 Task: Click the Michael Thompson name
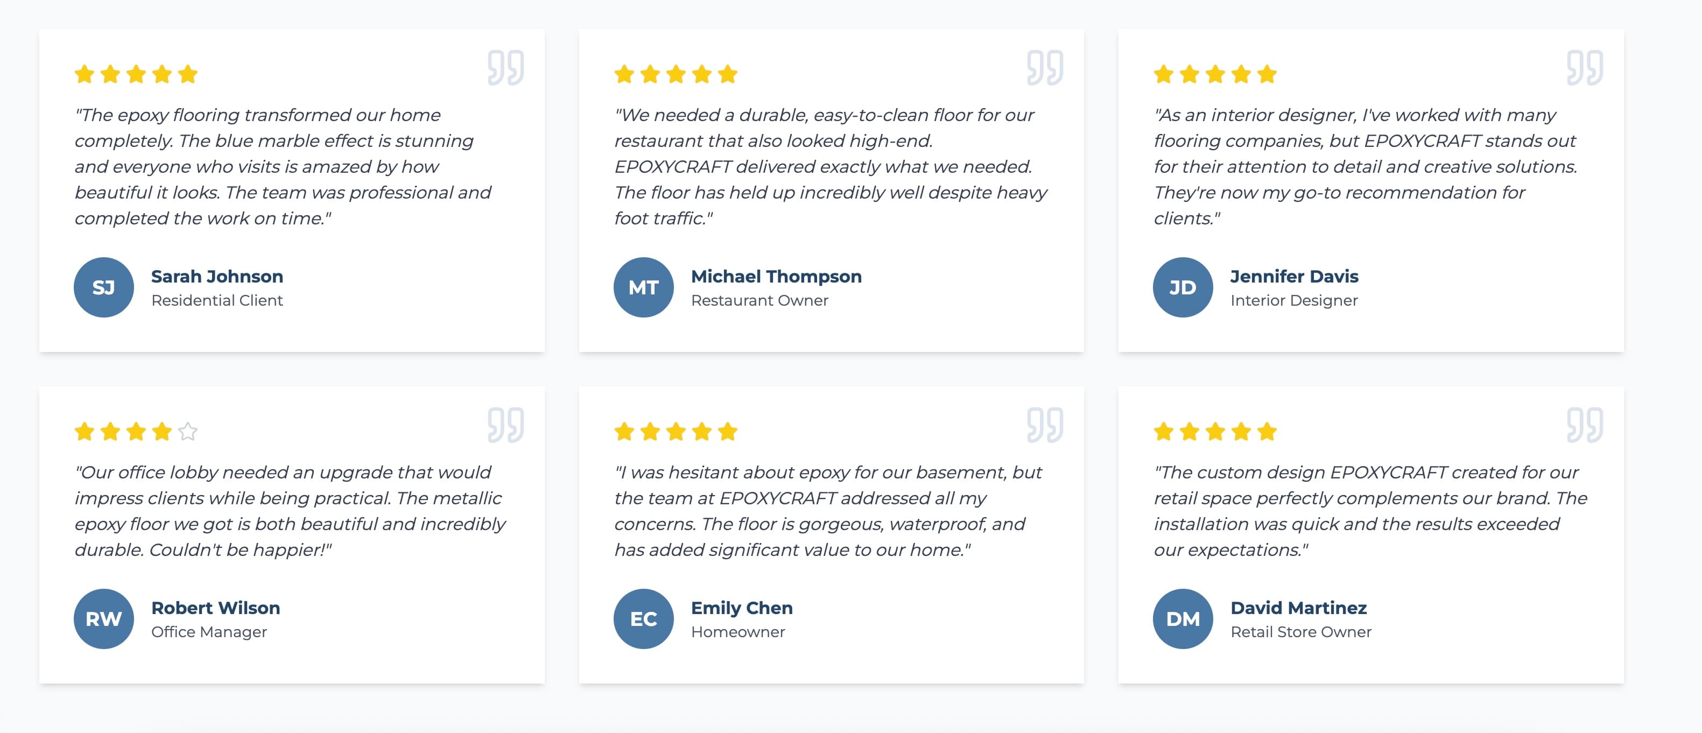pyautogui.click(x=776, y=276)
